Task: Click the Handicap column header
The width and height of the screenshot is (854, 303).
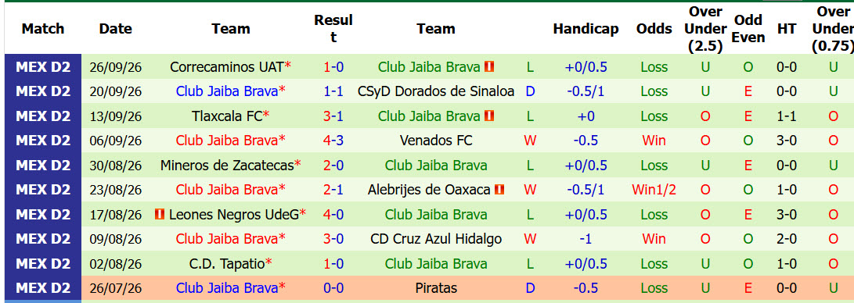Action: 586,29
